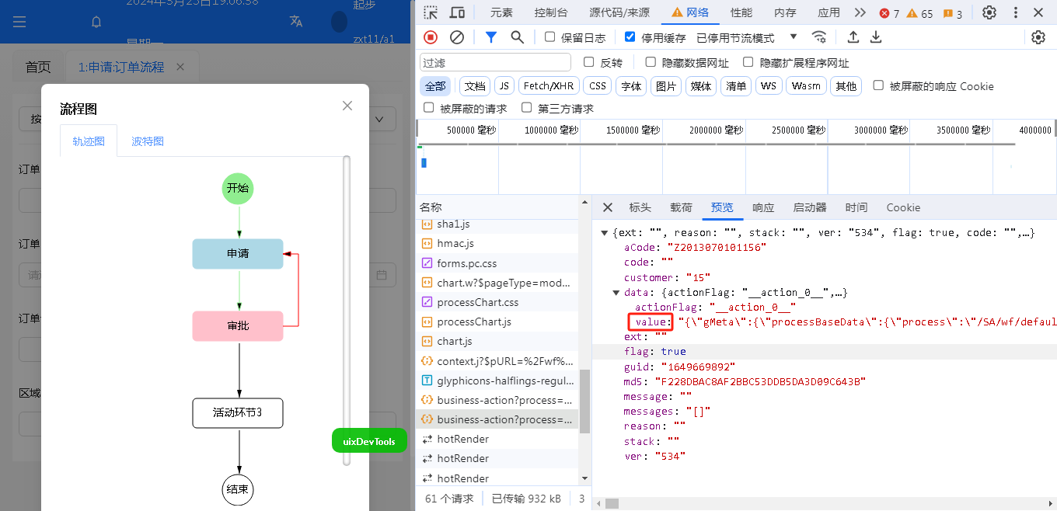Toggle 停用缓存 checkbox
The height and width of the screenshot is (511, 1057).
630,36
